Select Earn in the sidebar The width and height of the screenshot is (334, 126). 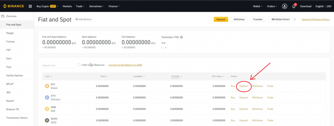point(9,58)
